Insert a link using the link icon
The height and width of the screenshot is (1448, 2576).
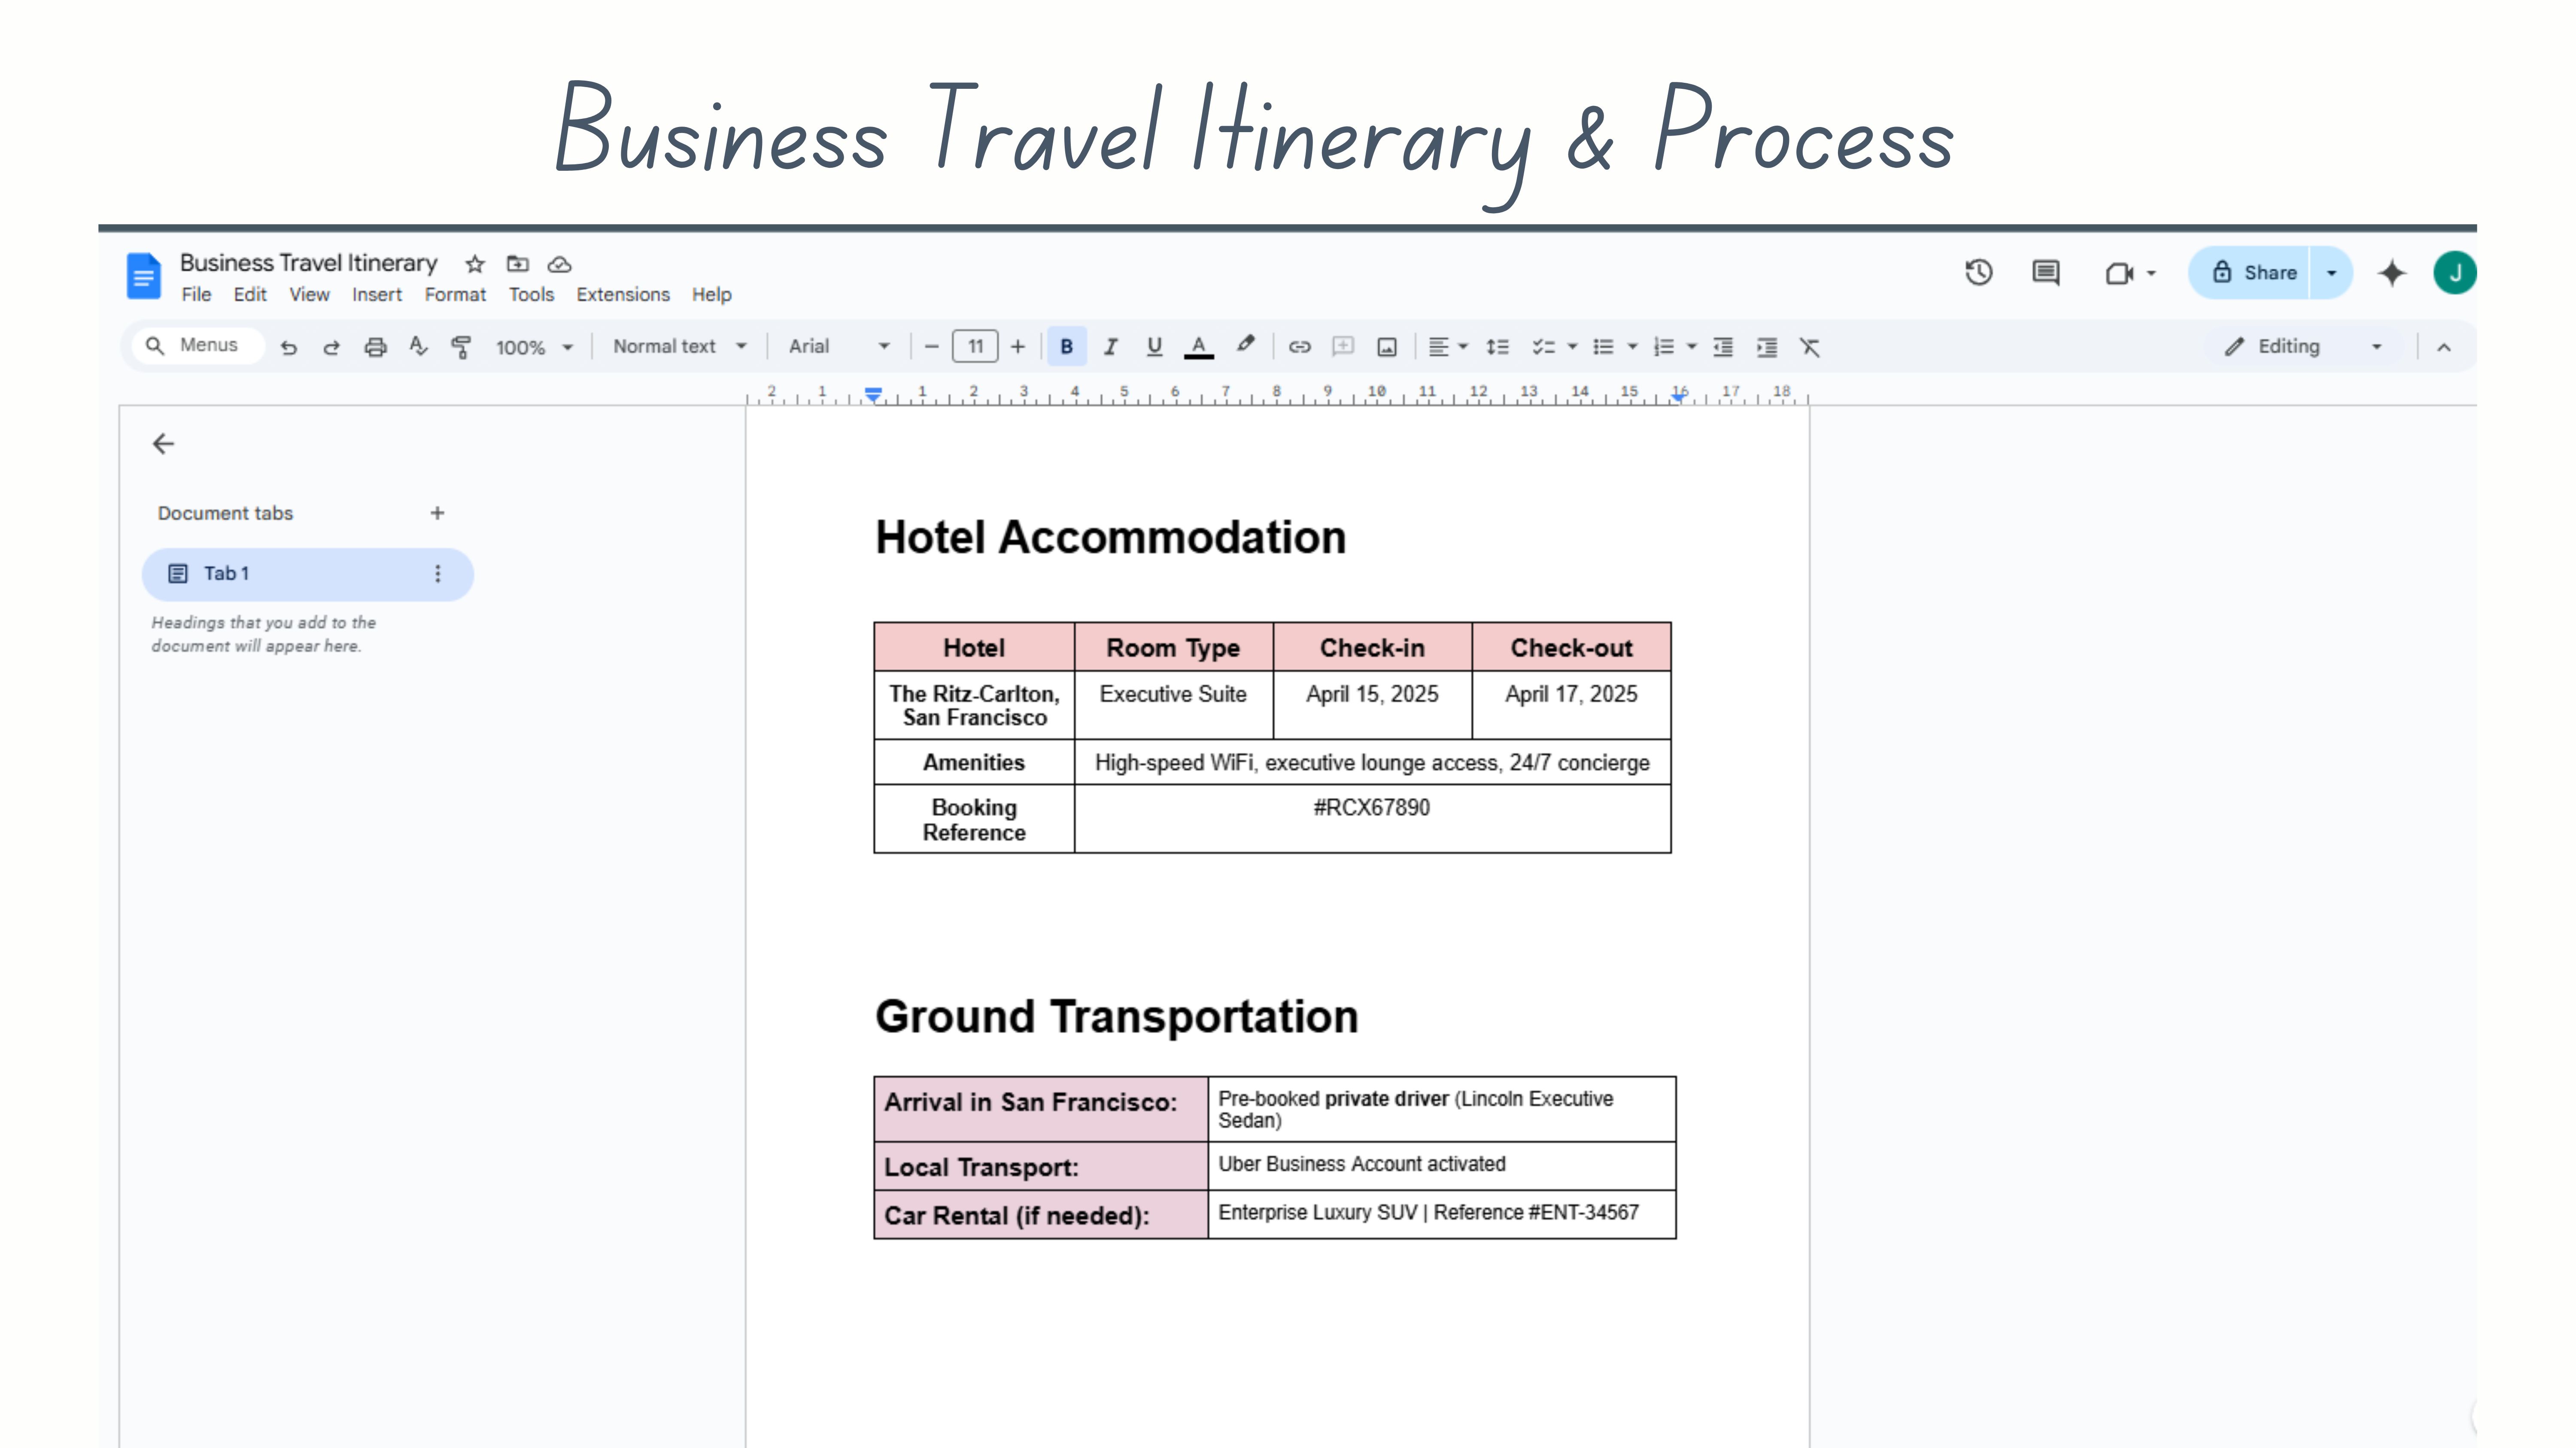pyautogui.click(x=1299, y=347)
